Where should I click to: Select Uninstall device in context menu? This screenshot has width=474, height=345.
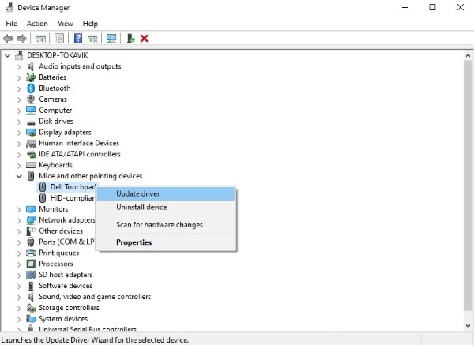pyautogui.click(x=141, y=207)
